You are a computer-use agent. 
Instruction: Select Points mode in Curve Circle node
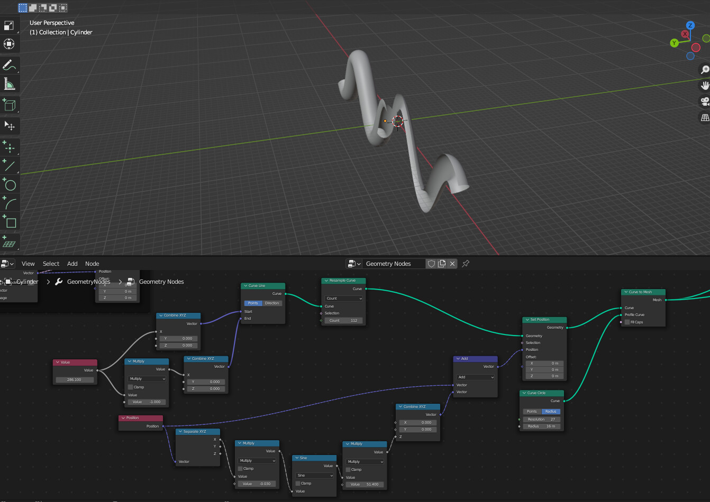point(532,412)
